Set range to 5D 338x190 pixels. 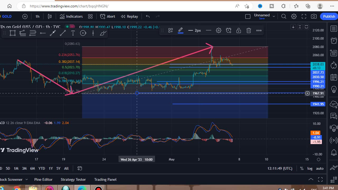tap(8, 168)
